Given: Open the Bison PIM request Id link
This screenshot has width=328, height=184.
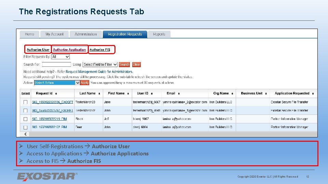Looking at the screenshot, I should click(49, 119).
